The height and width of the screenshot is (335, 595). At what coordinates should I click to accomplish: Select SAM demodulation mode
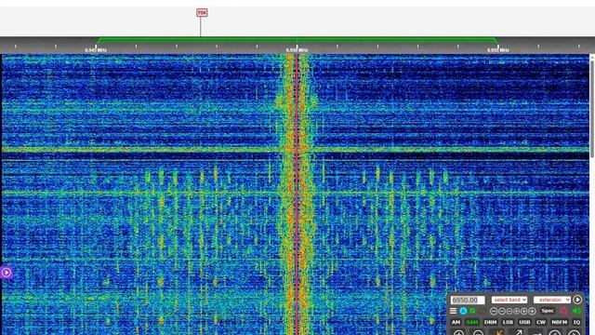click(472, 322)
